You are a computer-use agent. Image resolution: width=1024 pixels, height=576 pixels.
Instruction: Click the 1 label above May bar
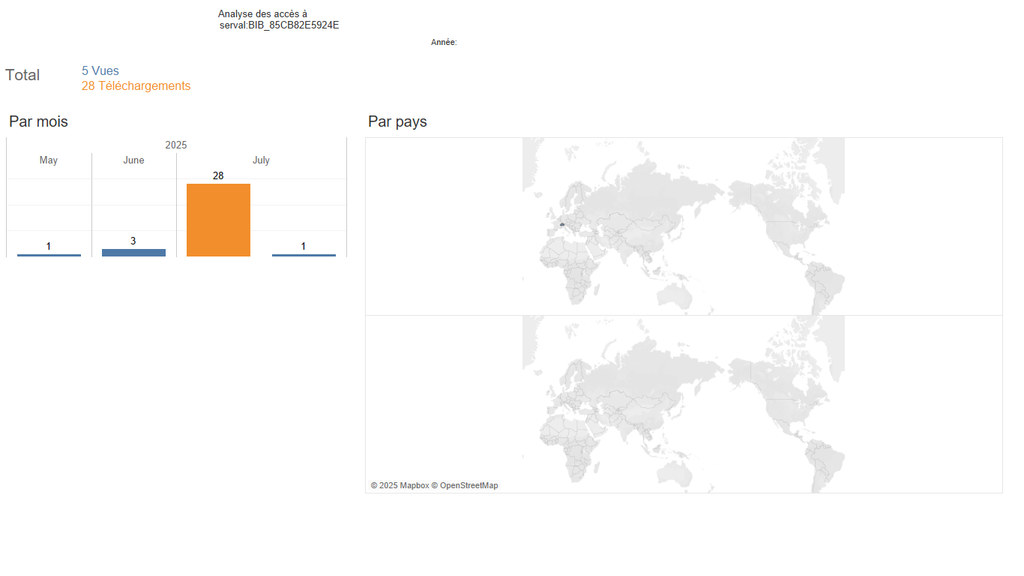[49, 246]
